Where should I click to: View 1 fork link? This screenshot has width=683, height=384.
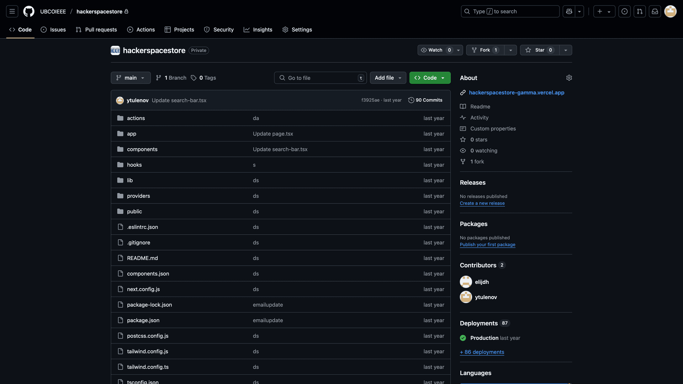pyautogui.click(x=472, y=162)
